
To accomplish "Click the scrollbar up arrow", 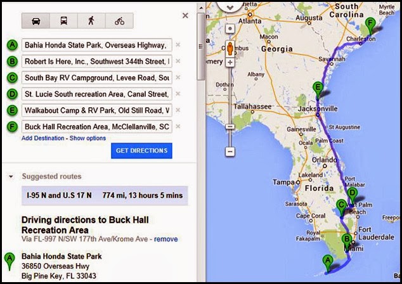I will [x=201, y=8].
